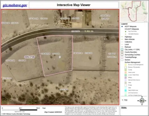149x116 pixels.
Task: Click the National Parks Service lavender swatch
Action: click(126, 80)
